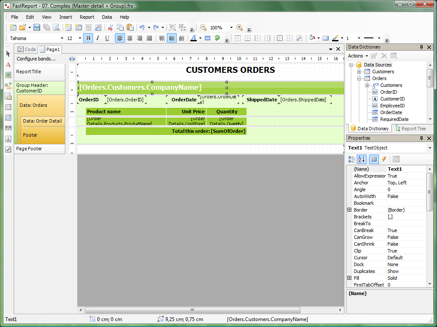
Task: Expand the Border property group
Action: click(349, 210)
